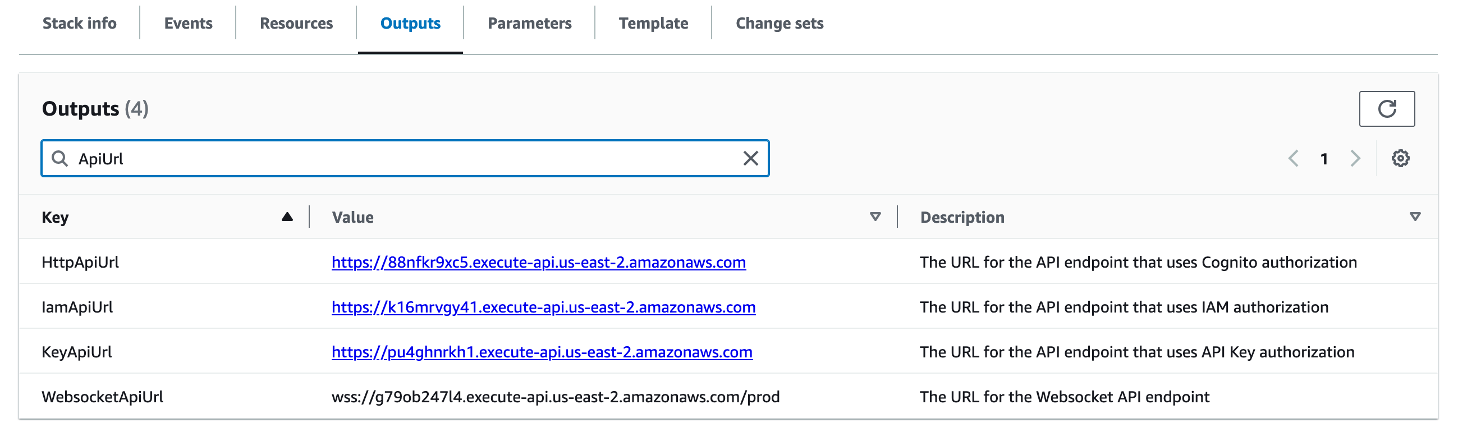Viewport: 1458px width, 441px height.
Task: Open table preferences gear icon
Action: pos(1400,159)
